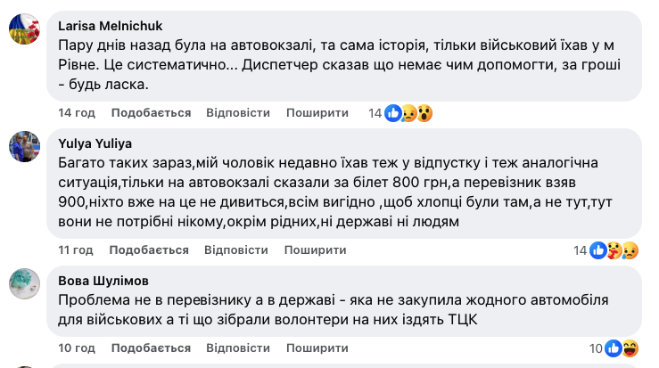View reaction icons on Вова Шулімов's comment

(622, 348)
